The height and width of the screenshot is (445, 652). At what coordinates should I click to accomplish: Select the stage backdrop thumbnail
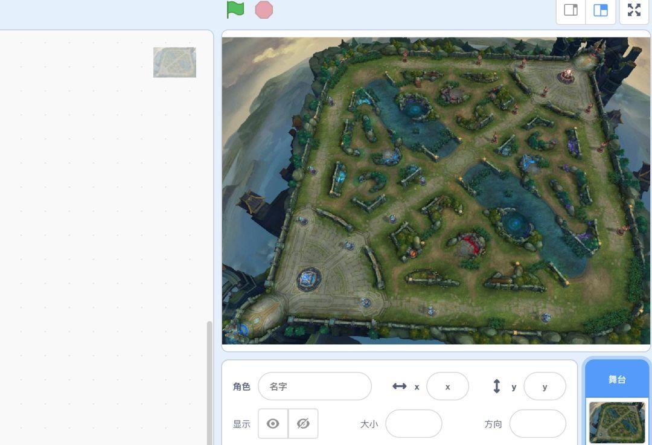tap(617, 423)
